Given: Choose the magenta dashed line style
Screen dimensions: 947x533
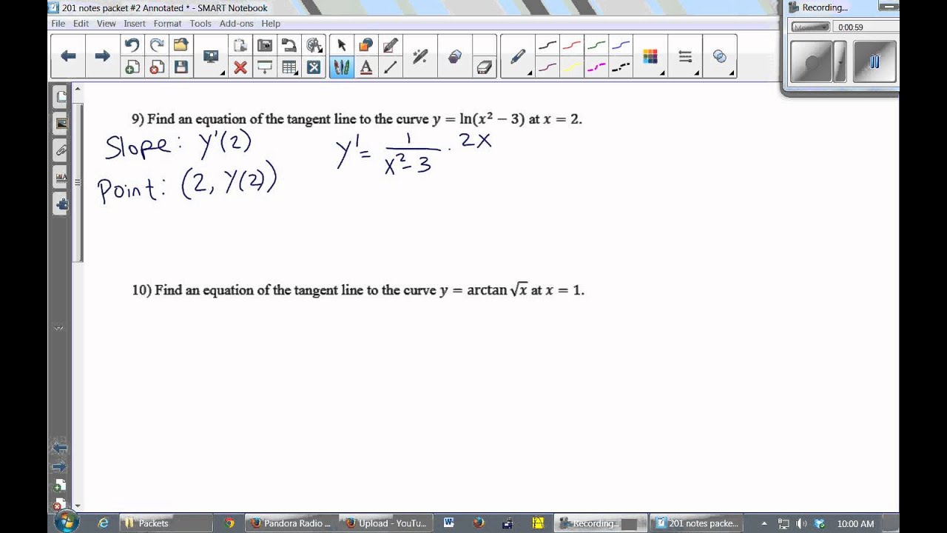Looking at the screenshot, I should tap(596, 67).
